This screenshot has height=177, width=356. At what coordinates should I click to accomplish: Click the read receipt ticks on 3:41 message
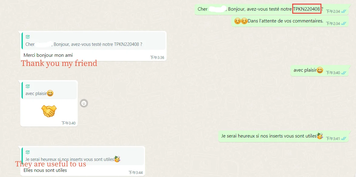[344, 138]
